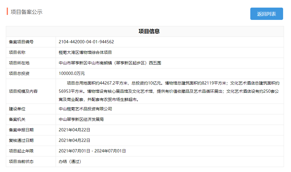Screen dimensions: 291x172
Task: Click the 项目规模及内容 label cell
Action: coord(31,91)
